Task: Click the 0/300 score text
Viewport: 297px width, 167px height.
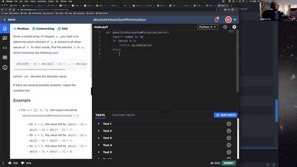Action: click(215, 163)
